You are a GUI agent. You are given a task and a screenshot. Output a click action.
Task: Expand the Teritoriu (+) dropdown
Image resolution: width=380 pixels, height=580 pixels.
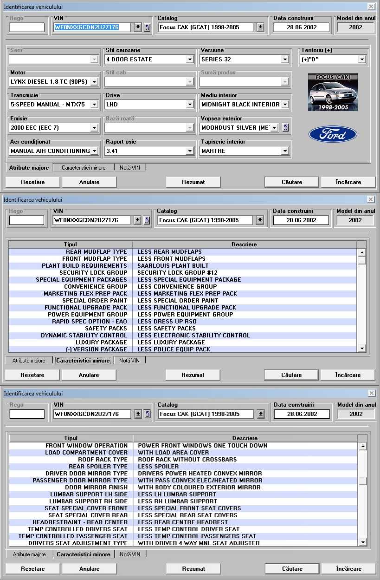tap(362, 59)
